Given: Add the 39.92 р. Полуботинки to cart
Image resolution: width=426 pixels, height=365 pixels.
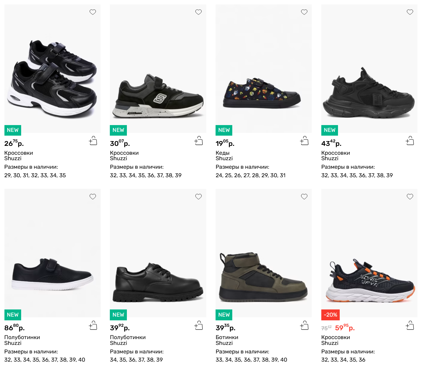Looking at the screenshot, I should coord(199,325).
